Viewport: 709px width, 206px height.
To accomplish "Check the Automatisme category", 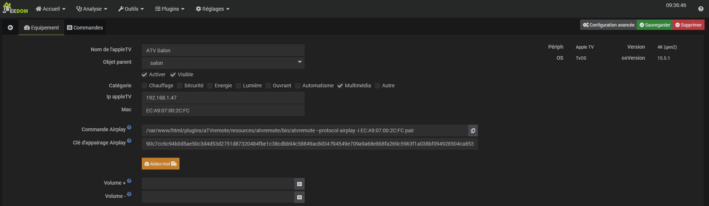I will [298, 86].
